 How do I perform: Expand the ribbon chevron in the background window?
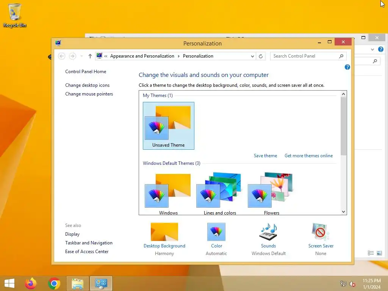(x=372, y=49)
